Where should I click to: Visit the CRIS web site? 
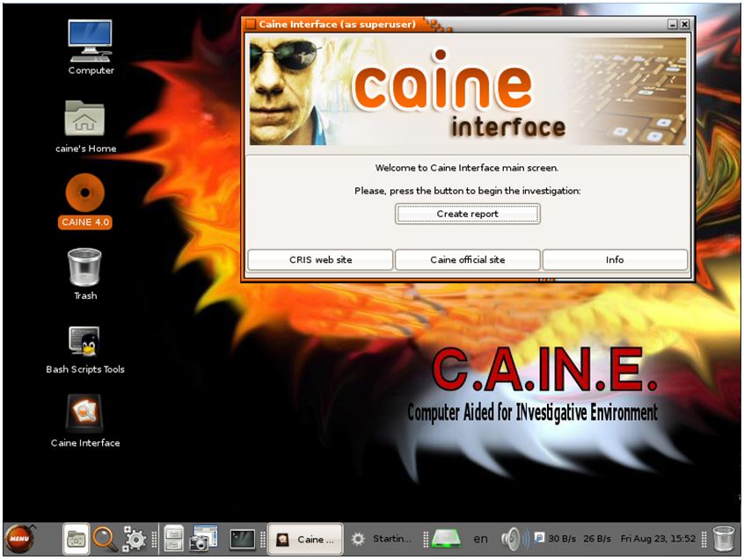click(x=320, y=259)
